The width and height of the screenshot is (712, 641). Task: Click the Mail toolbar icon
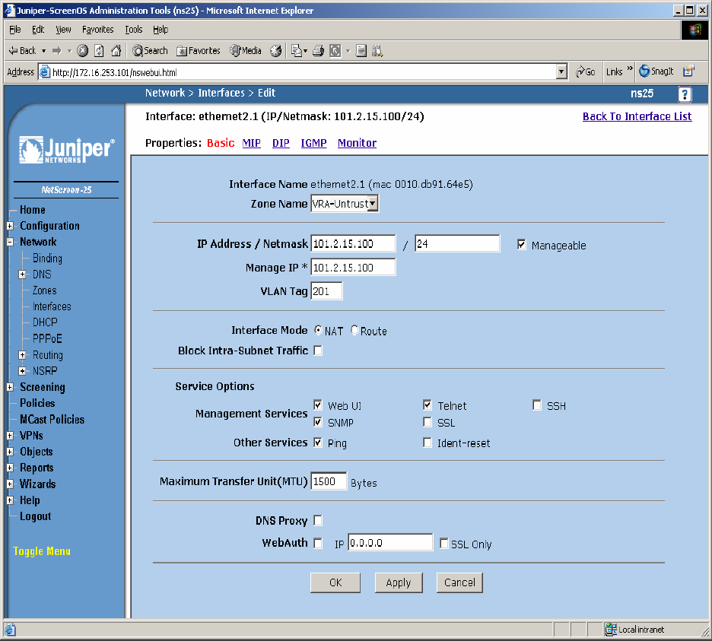click(x=297, y=51)
